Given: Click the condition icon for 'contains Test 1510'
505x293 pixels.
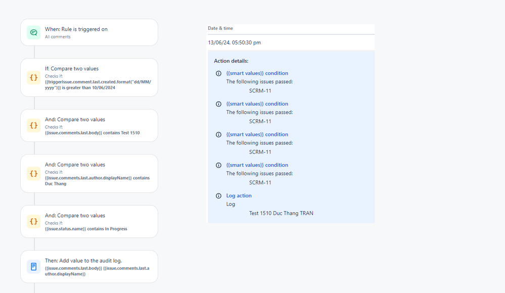Looking at the screenshot, I should (x=34, y=126).
